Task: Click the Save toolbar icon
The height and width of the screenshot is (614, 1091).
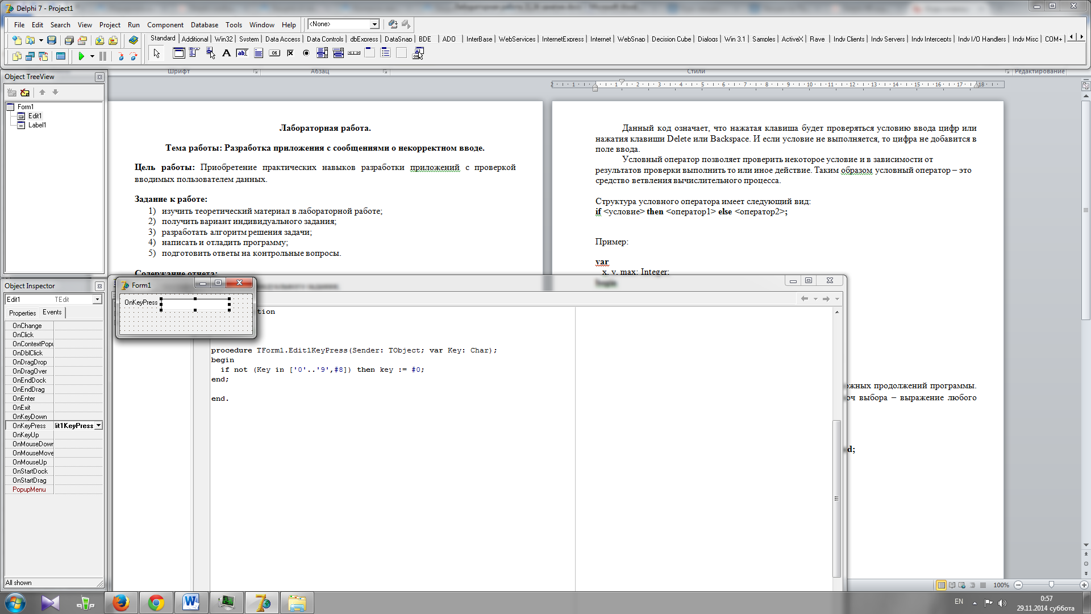Action: click(x=52, y=40)
